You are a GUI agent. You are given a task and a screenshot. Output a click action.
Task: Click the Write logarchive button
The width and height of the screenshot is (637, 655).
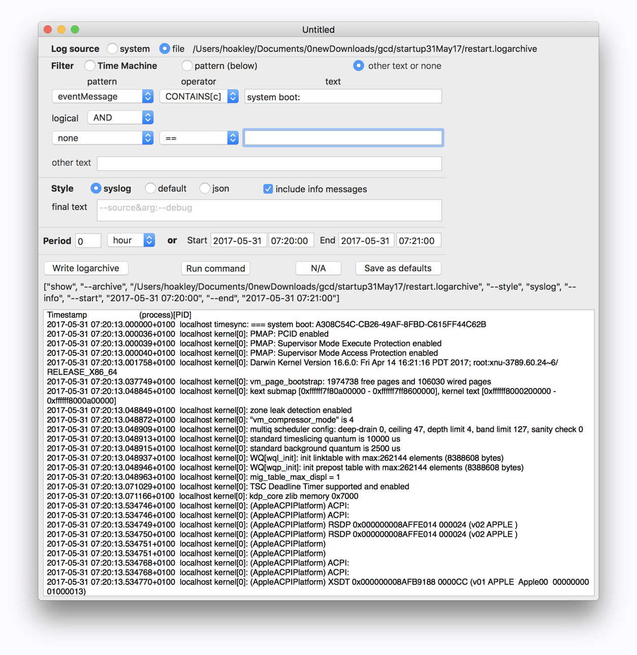click(85, 268)
